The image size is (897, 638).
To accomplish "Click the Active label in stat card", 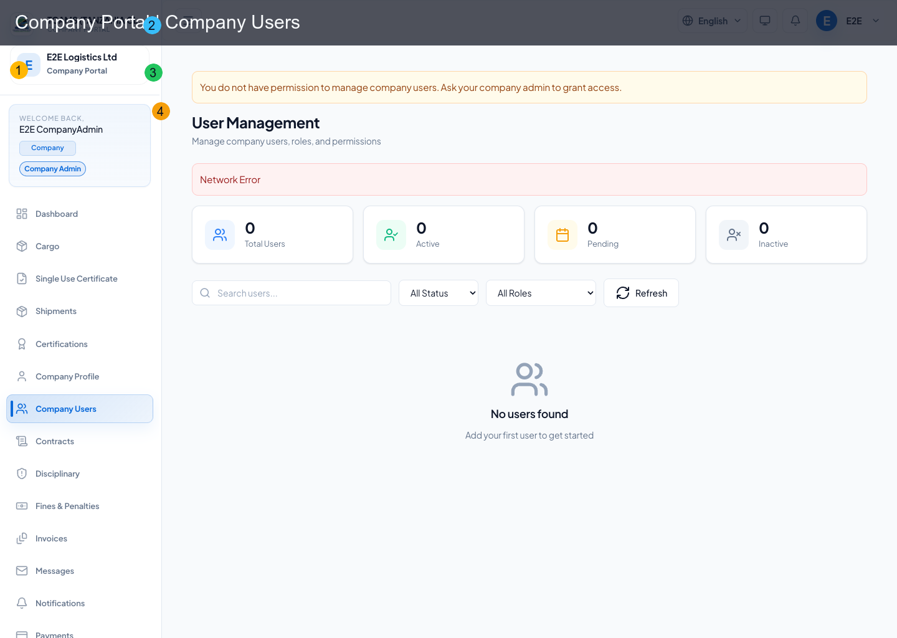I will pyautogui.click(x=427, y=244).
